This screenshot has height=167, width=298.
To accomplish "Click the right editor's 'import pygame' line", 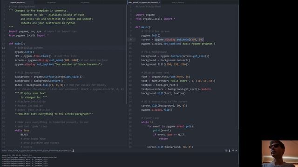I will (145, 15).
